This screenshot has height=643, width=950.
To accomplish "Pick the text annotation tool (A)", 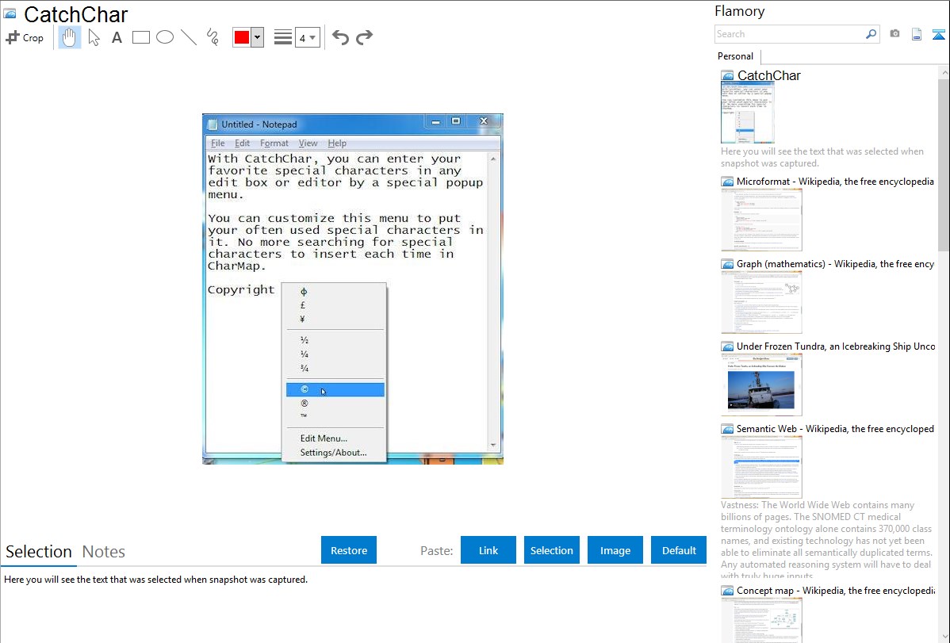I will [x=117, y=37].
